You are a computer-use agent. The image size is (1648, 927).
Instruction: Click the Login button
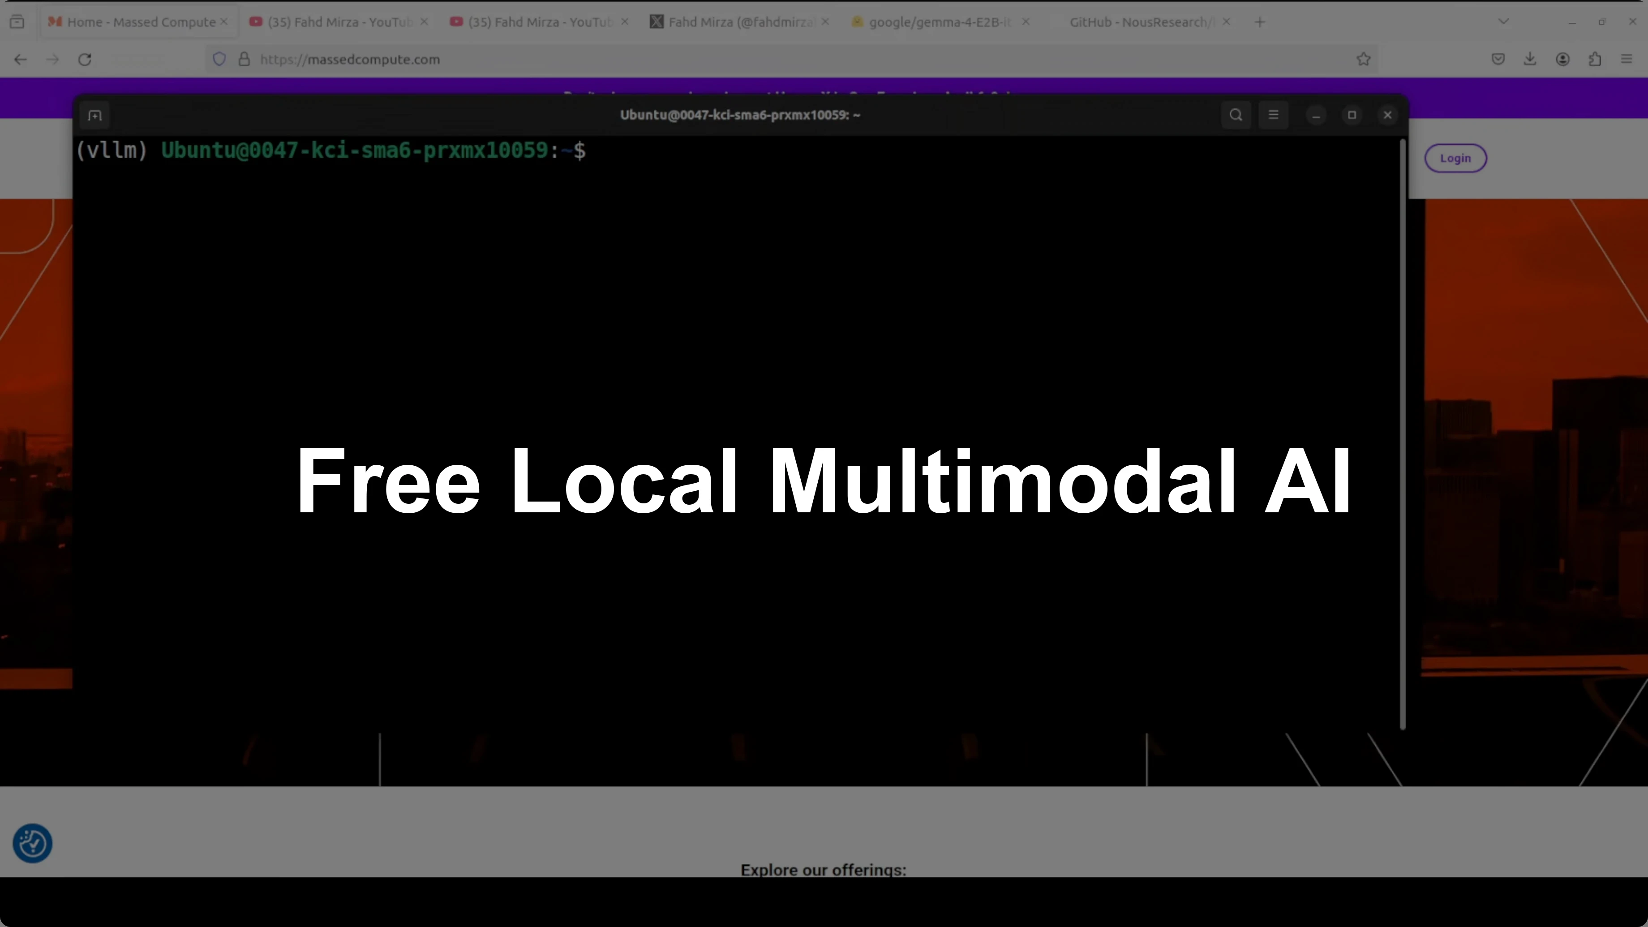(1455, 158)
